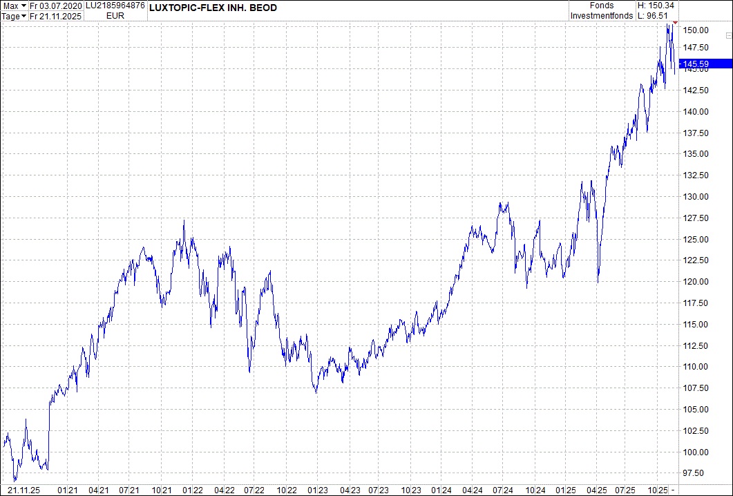Click the low value L: 96.51
733x496 pixels.
(x=653, y=16)
